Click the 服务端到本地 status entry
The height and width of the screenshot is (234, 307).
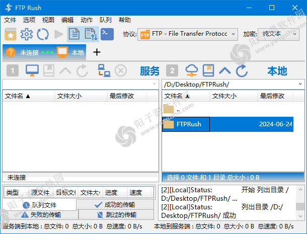pos(72,226)
